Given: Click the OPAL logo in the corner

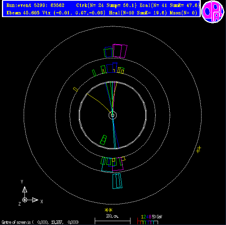Looking at the screenshot, I should tap(213, 12).
